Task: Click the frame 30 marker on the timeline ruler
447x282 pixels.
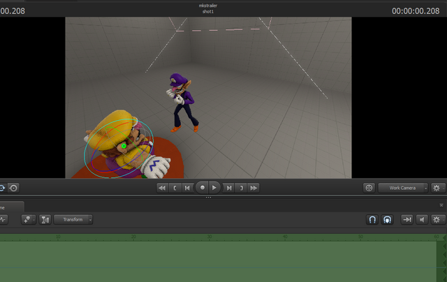Action: (x=210, y=237)
